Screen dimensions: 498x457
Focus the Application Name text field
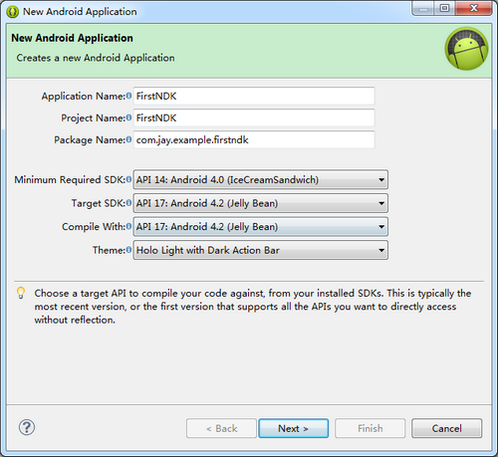click(x=254, y=97)
